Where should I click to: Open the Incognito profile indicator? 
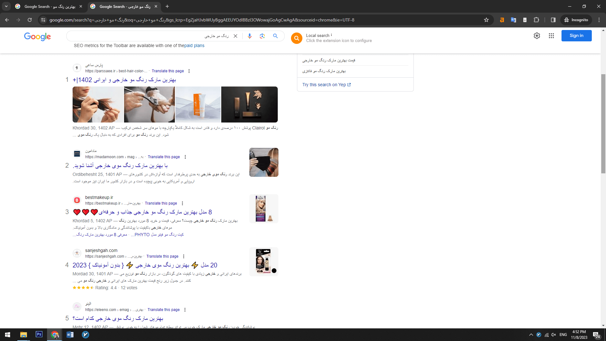tap(576, 20)
